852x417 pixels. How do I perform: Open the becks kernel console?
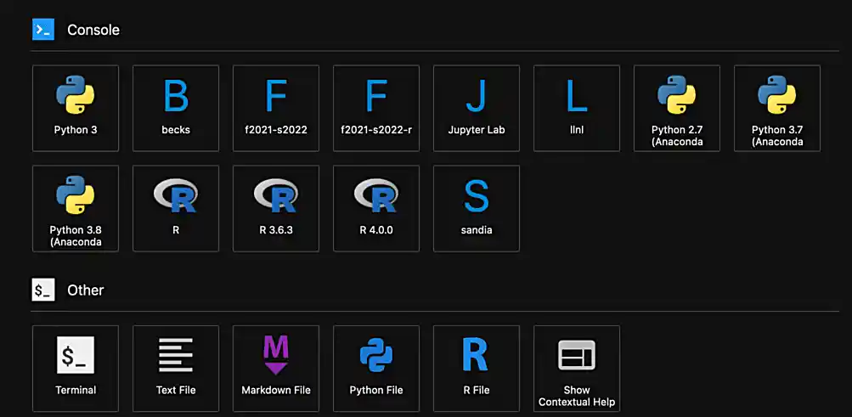176,108
